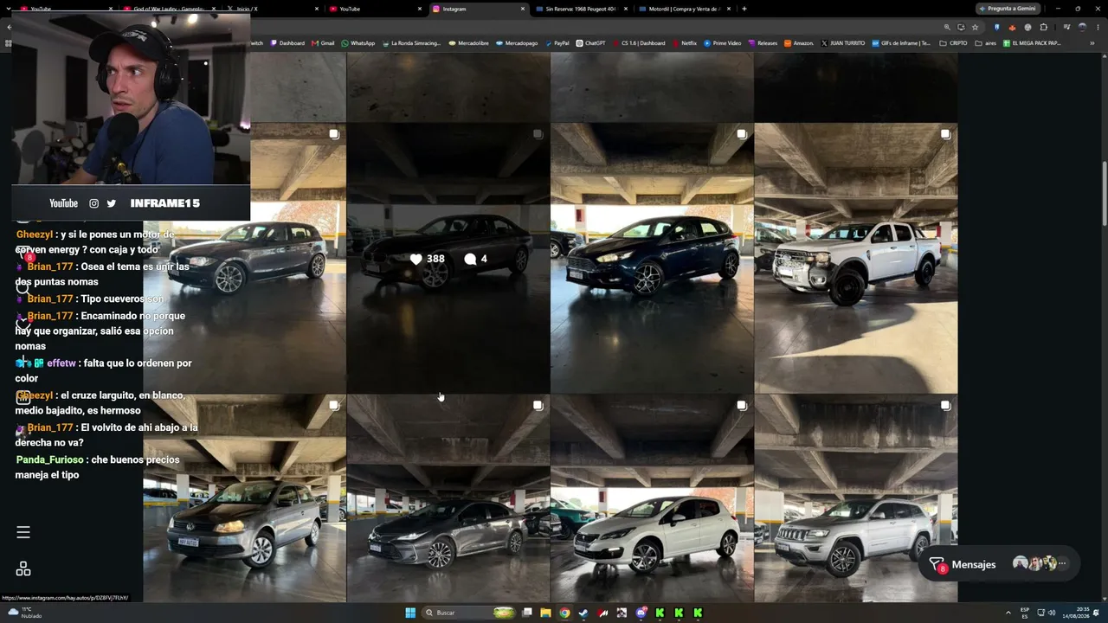The height and width of the screenshot is (623, 1108).
Task: Open the Dashboard bookmark
Action: pyautogui.click(x=287, y=43)
